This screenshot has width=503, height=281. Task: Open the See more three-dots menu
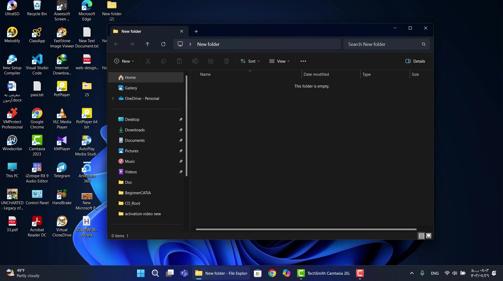(303, 61)
